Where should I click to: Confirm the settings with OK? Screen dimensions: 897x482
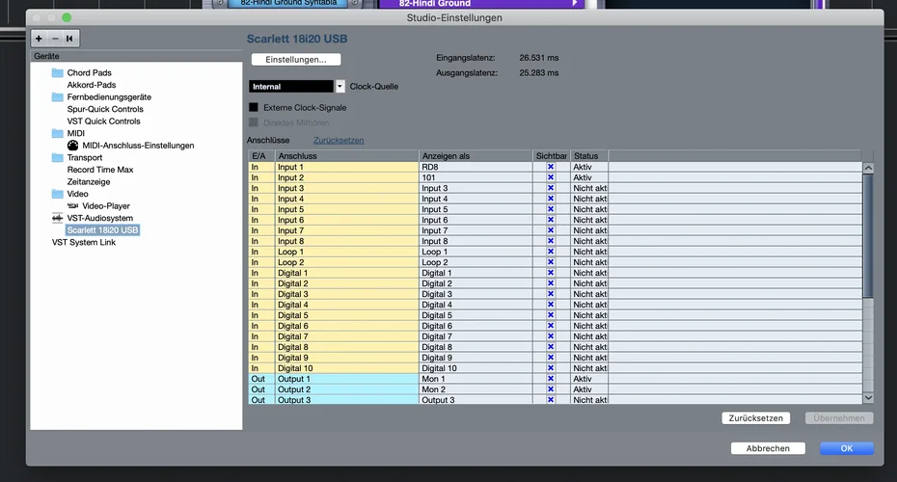coord(847,448)
